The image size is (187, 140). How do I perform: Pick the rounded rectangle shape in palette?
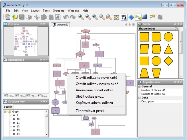tap(156, 37)
